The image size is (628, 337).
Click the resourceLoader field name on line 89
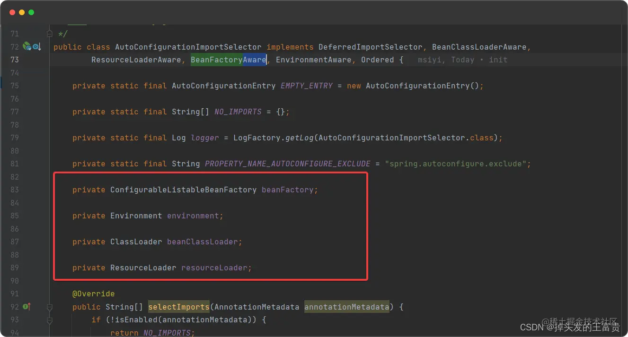[x=214, y=268]
